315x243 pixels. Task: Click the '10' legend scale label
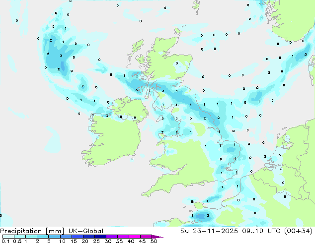tap(62, 241)
